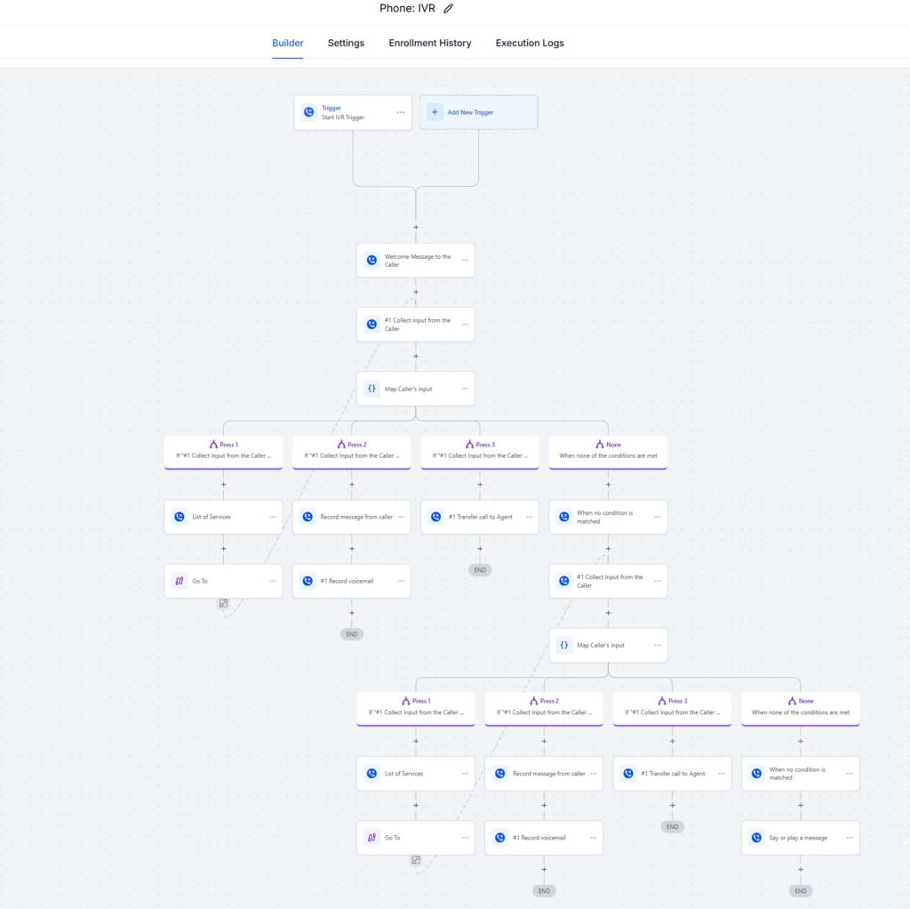
Task: Add a step directly below Welcome Message node
Action: (416, 292)
